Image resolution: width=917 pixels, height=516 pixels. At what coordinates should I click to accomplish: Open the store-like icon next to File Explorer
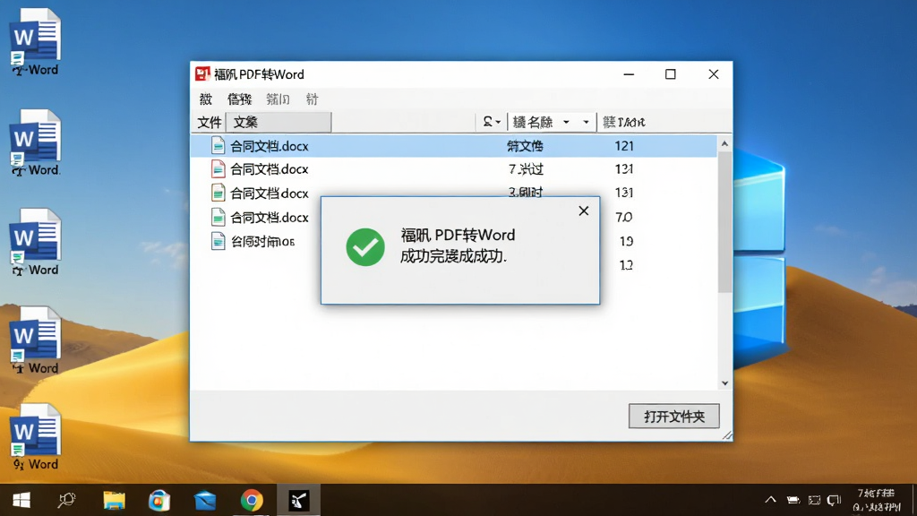(159, 500)
